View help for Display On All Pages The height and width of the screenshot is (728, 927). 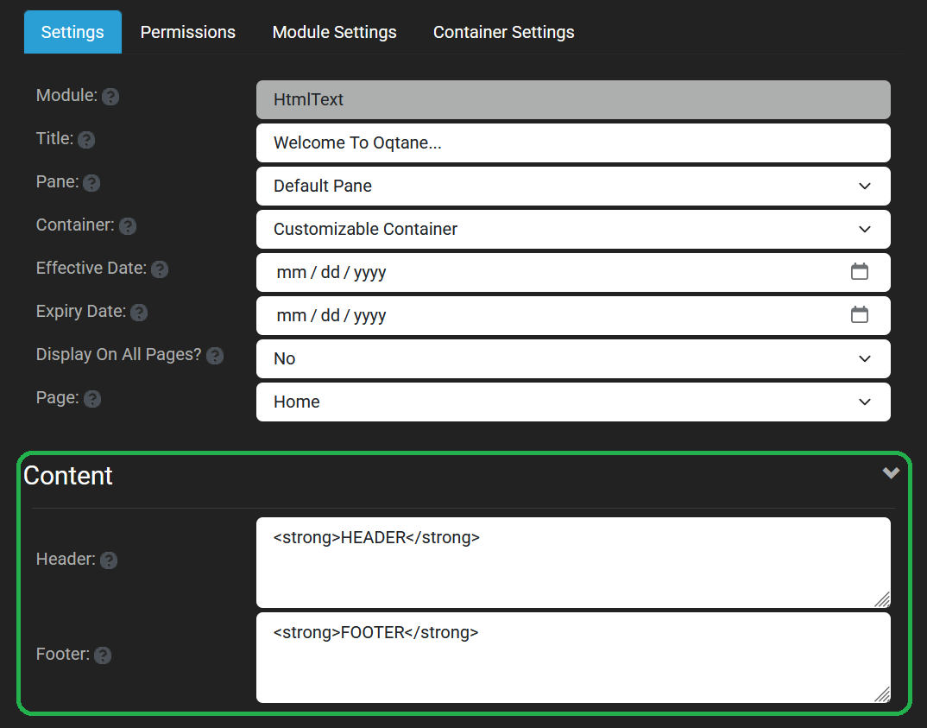point(215,356)
